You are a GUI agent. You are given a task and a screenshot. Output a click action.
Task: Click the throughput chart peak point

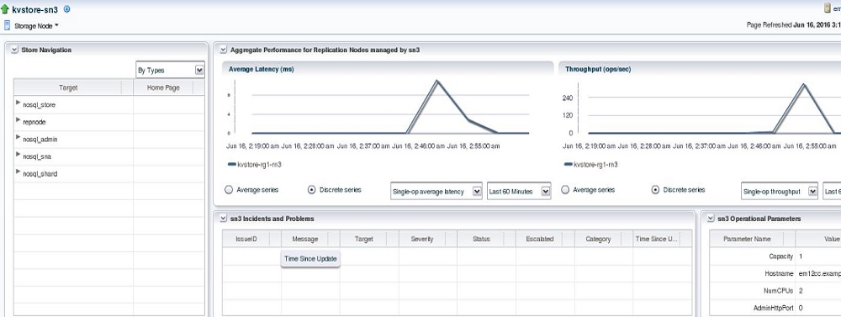803,84
